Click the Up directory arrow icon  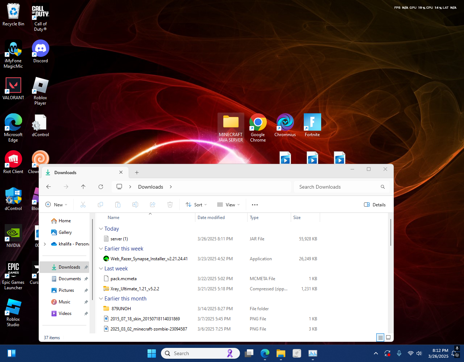83,187
